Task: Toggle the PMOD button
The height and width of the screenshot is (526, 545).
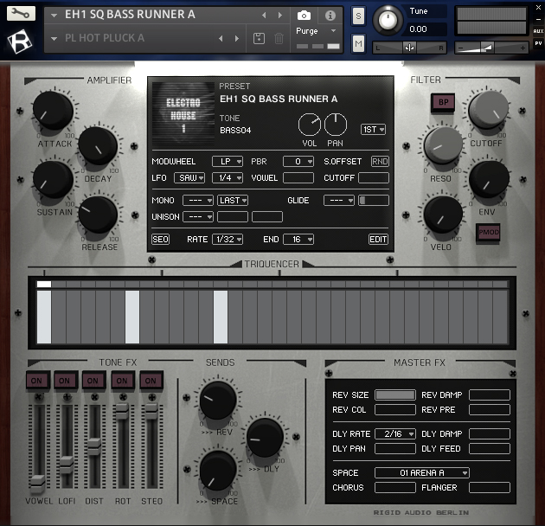Action: point(489,232)
